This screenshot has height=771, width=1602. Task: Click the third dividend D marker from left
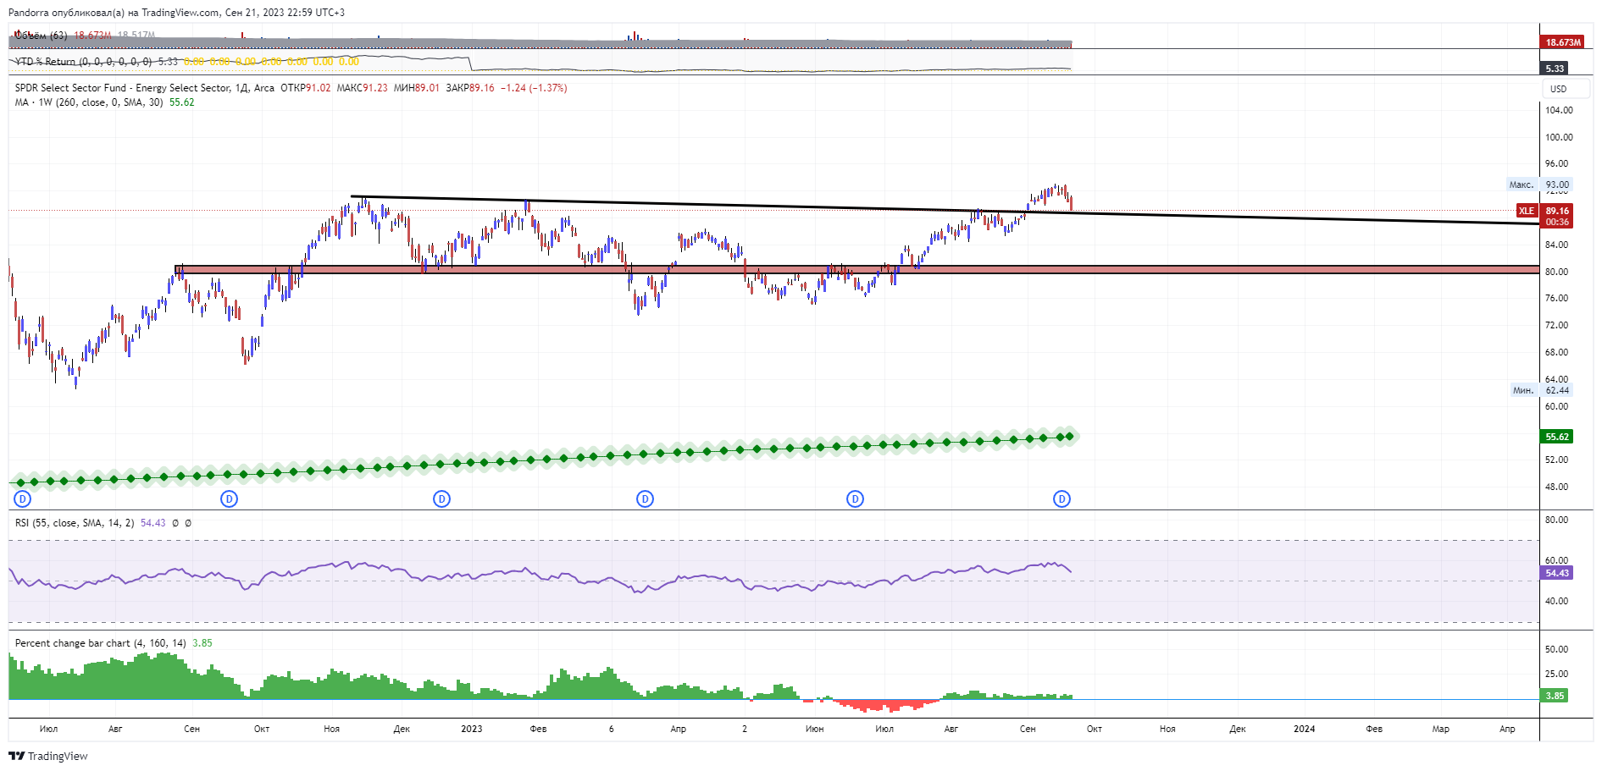(441, 499)
